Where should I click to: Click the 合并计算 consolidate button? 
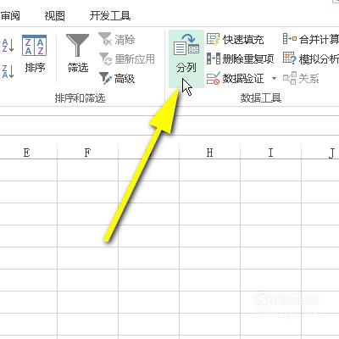[311, 39]
